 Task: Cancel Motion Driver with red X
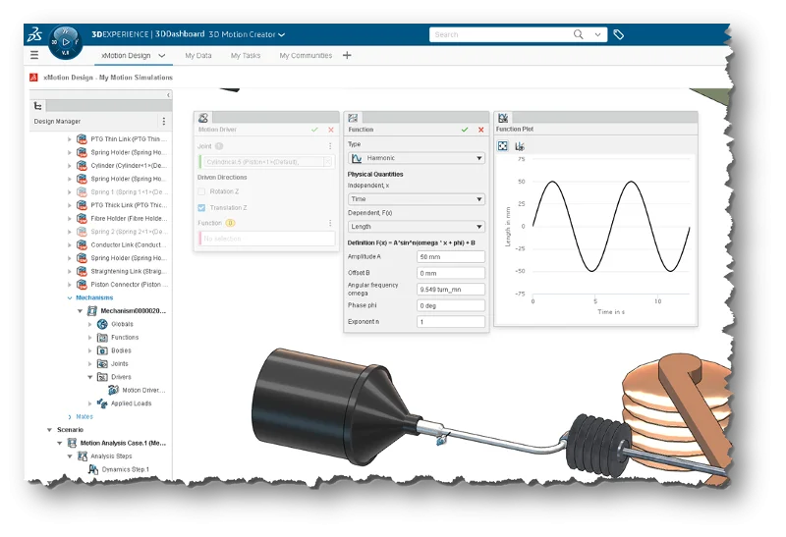point(331,130)
